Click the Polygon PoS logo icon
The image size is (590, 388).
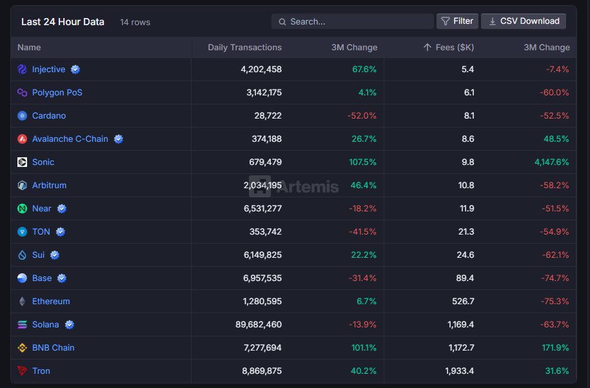pos(22,93)
